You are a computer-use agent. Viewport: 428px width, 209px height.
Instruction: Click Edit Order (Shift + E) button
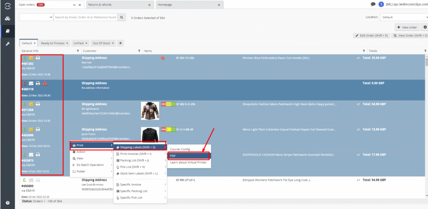tap(372, 36)
